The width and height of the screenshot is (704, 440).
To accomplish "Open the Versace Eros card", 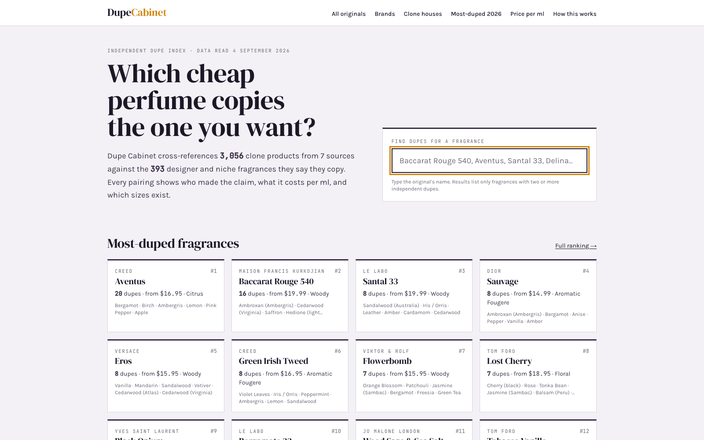I will 166,376.
